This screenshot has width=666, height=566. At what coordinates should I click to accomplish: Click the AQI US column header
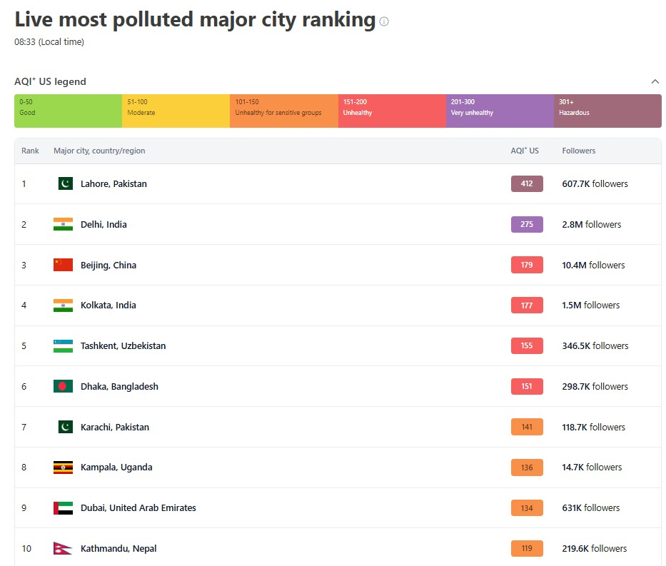point(525,151)
